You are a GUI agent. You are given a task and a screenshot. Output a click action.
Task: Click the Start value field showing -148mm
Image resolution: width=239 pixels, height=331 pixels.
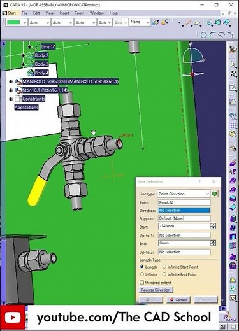[x=184, y=226]
